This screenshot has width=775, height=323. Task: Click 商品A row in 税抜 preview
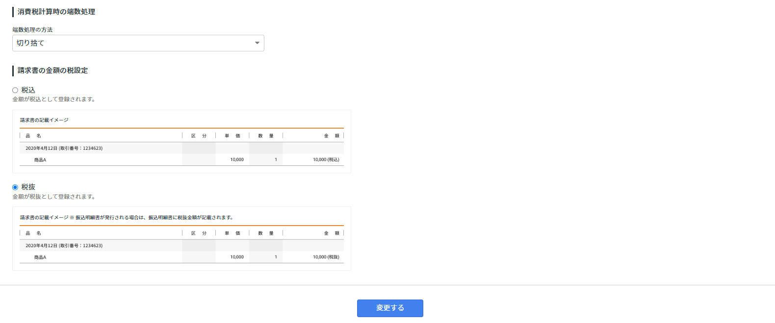point(181,257)
